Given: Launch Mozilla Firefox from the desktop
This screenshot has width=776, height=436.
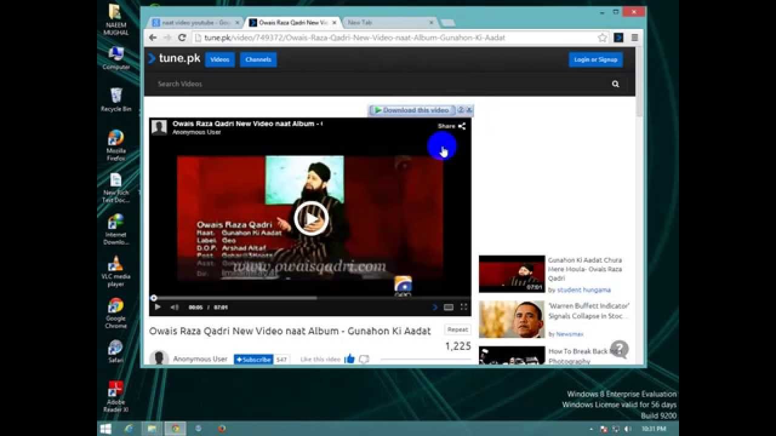Looking at the screenshot, I should 116,145.
